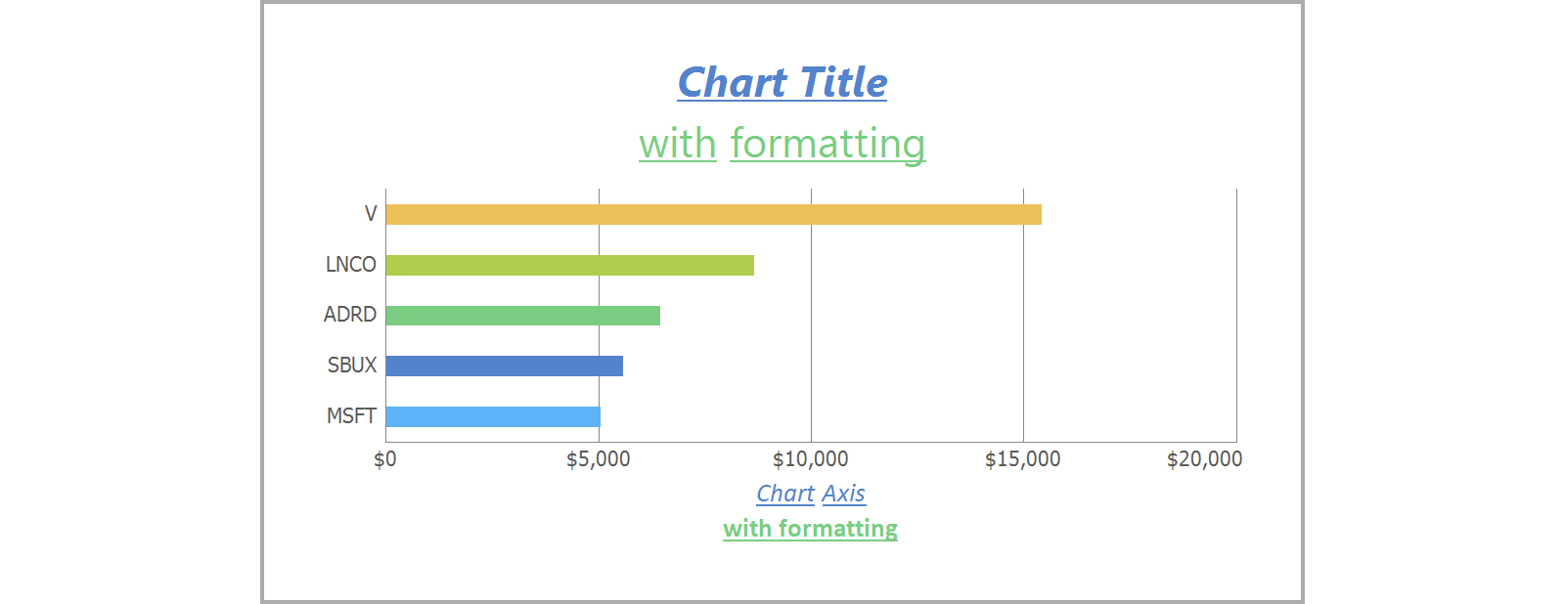
Task: Click the $0 axis value
Action: click(385, 459)
